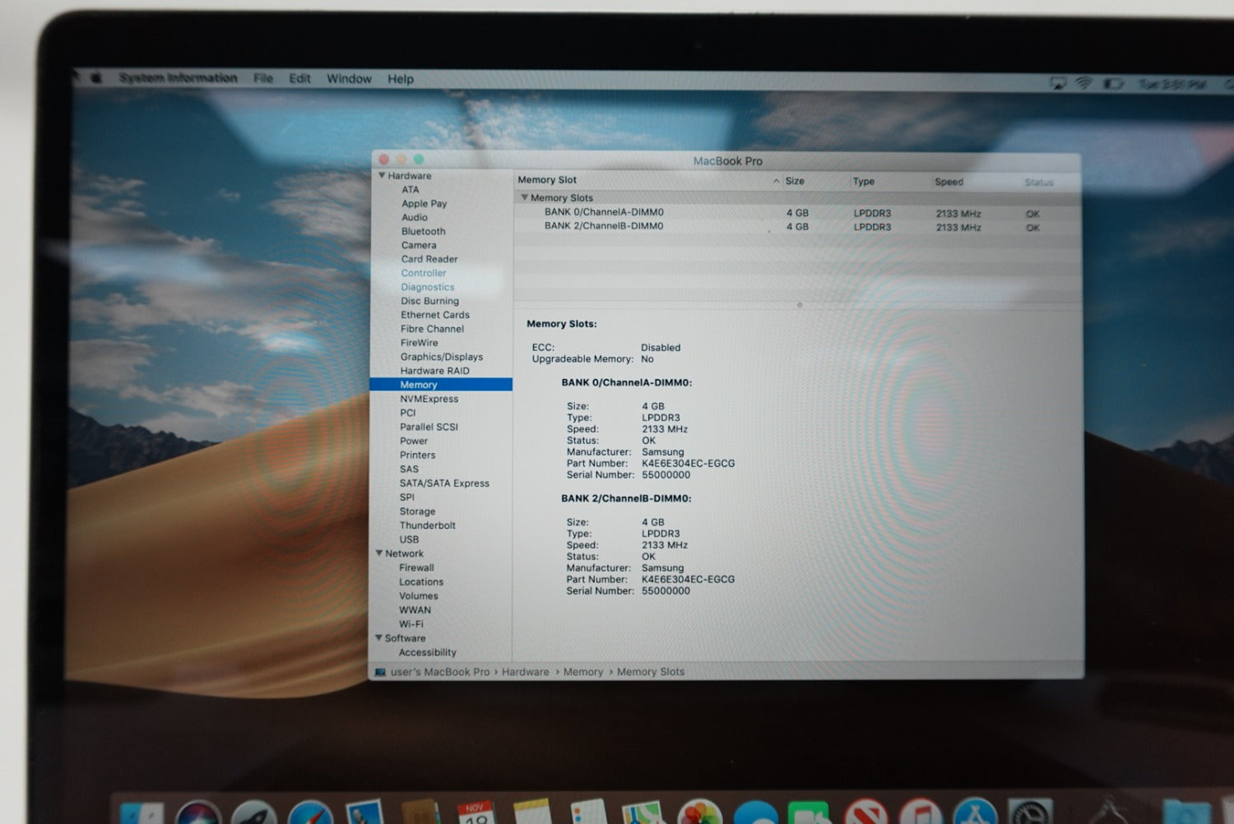Sort by the Size column header

coord(795,181)
